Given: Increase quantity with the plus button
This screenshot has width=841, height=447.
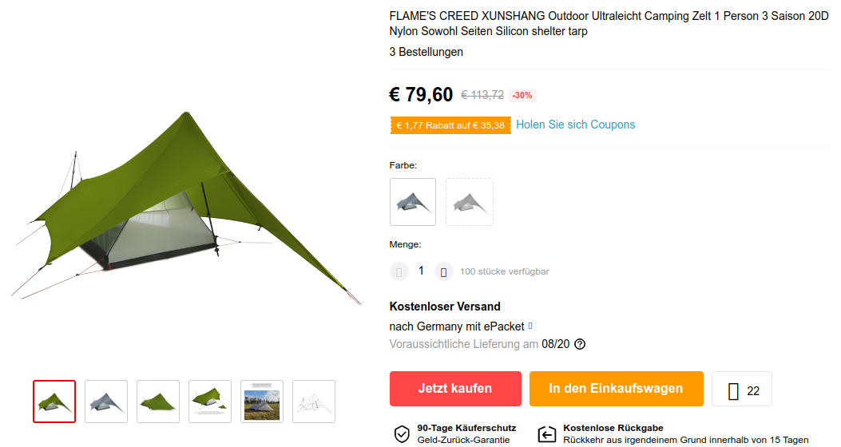Looking at the screenshot, I should [x=443, y=271].
